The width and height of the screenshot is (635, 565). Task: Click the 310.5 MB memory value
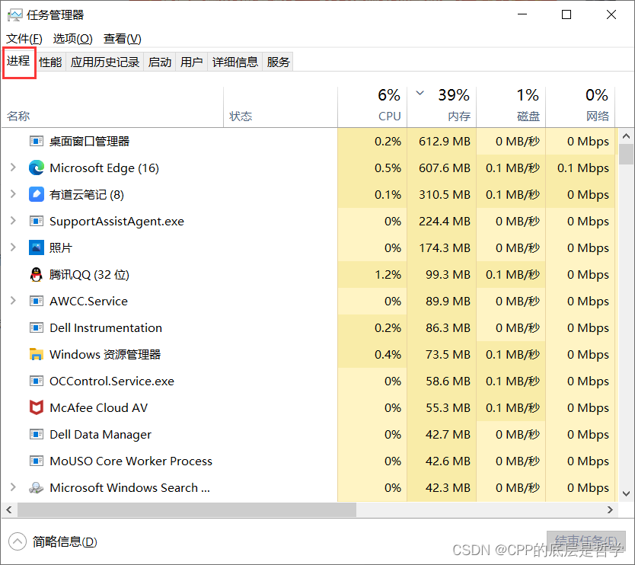click(444, 194)
